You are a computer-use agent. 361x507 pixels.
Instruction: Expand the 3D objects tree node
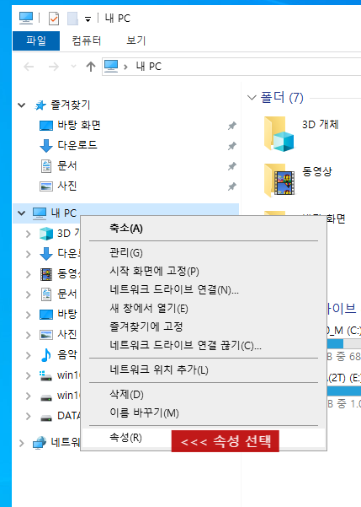click(x=29, y=234)
